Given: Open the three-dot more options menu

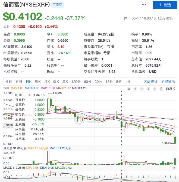Looking at the screenshot, I should click(x=144, y=5).
